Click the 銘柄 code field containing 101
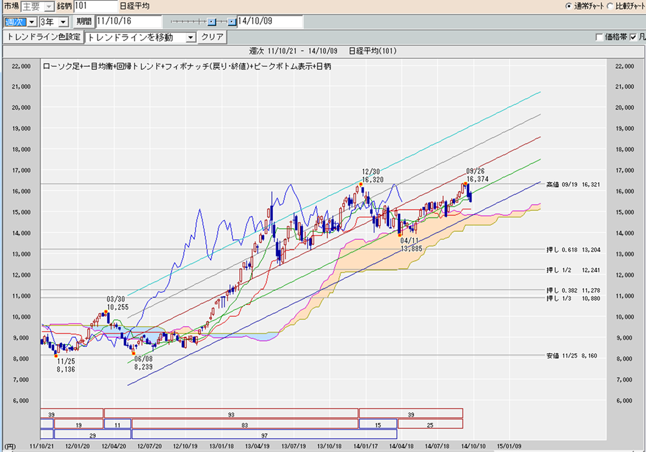Screen dimensions: 646x452 click(95, 6)
